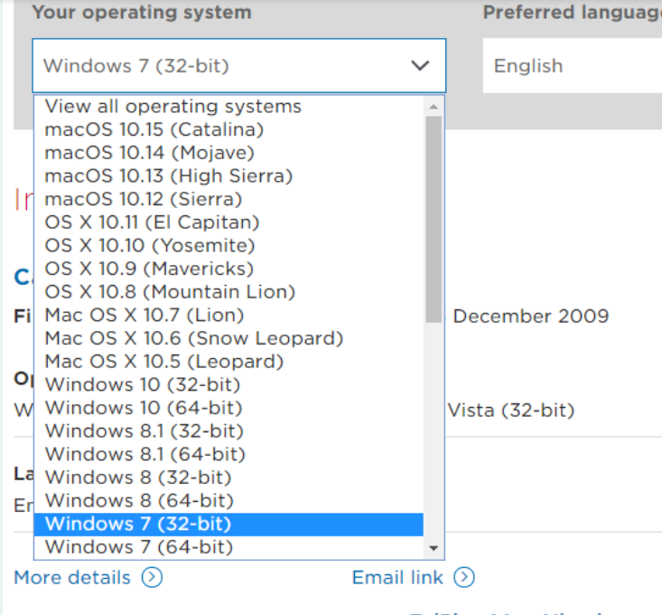This screenshot has width=662, height=615.
Task: Choose OS X 10.9 (Mavericks) entry
Action: (x=149, y=269)
